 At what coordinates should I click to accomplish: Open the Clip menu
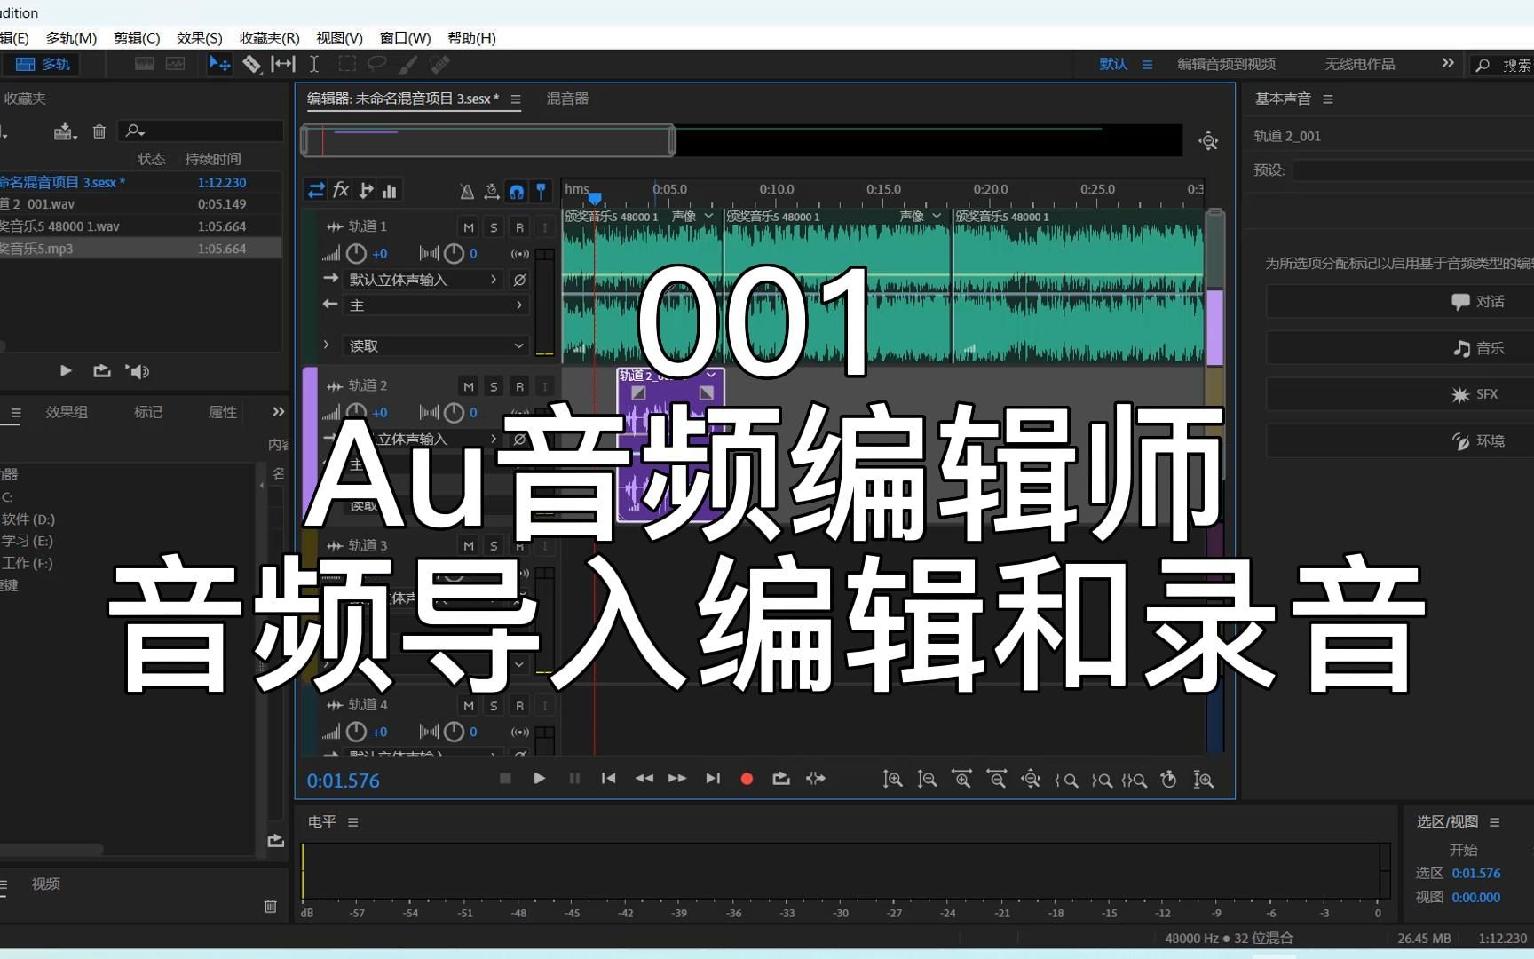coord(137,38)
